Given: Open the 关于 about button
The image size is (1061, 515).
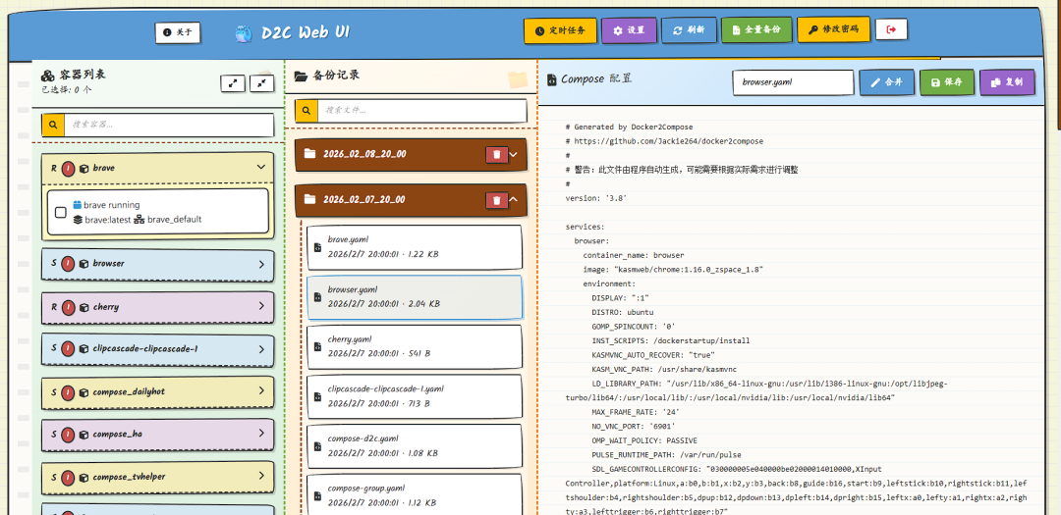Looking at the screenshot, I should tap(177, 32).
